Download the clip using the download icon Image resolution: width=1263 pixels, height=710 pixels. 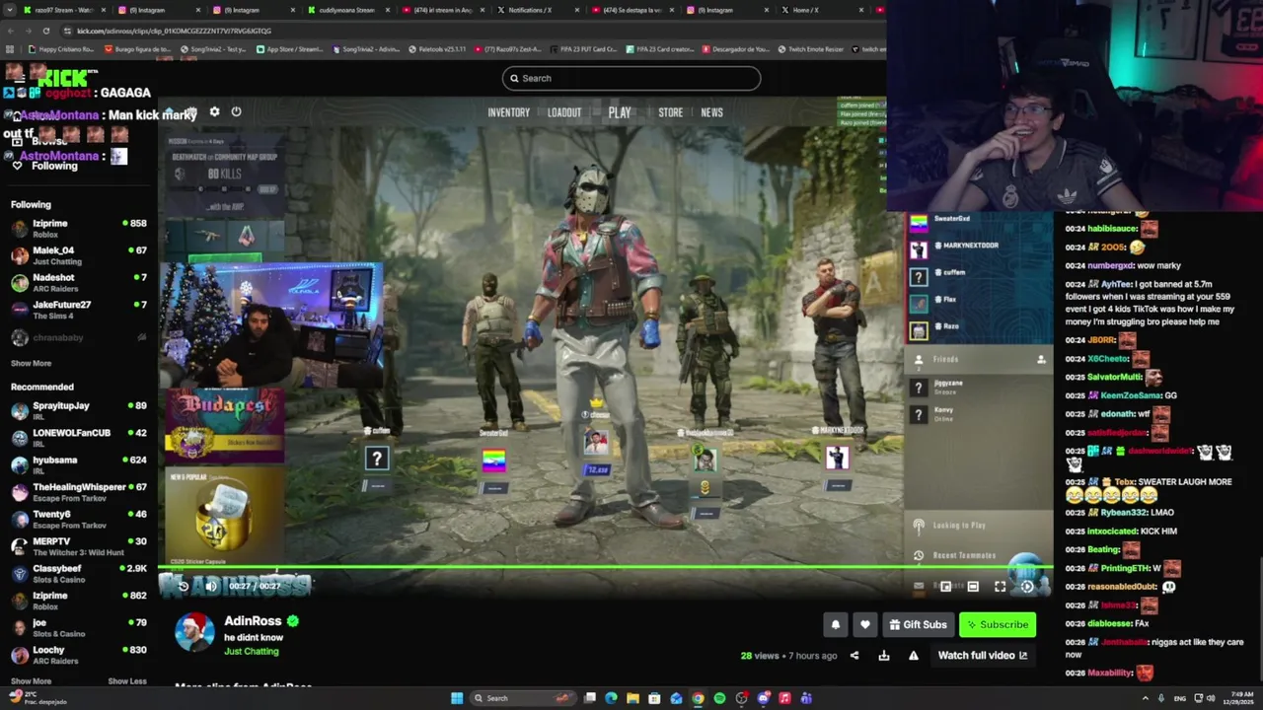coord(884,655)
